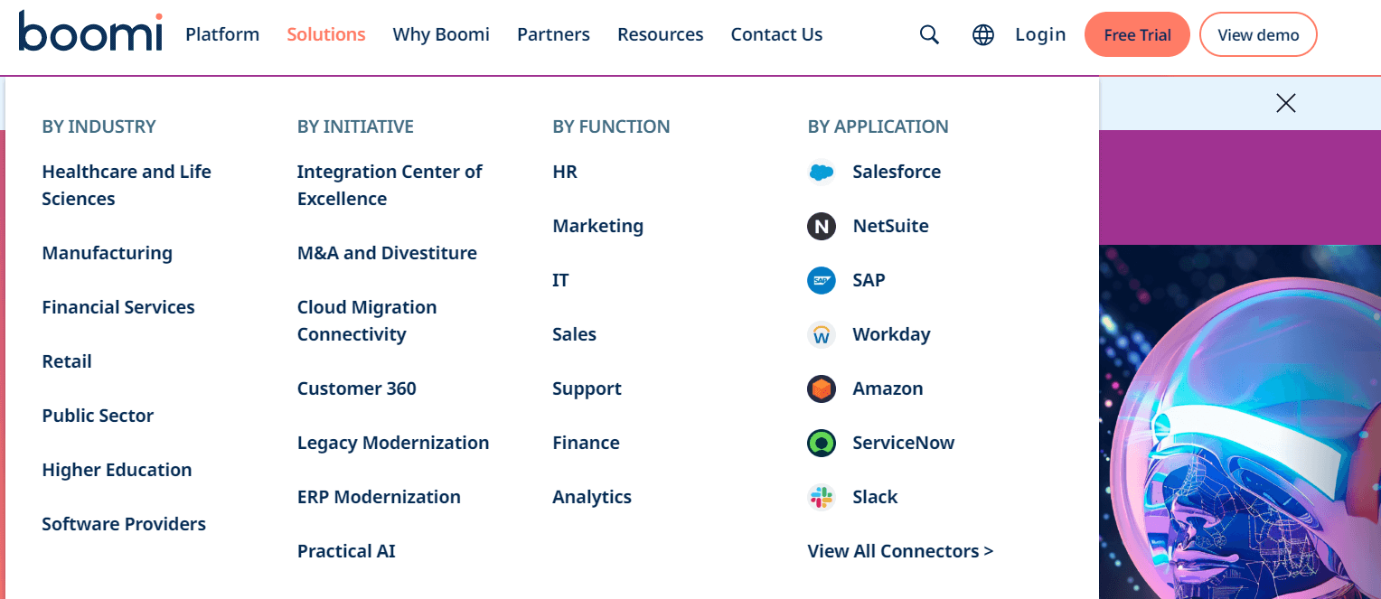The width and height of the screenshot is (1381, 599).
Task: Select IT function link
Action: click(560, 280)
